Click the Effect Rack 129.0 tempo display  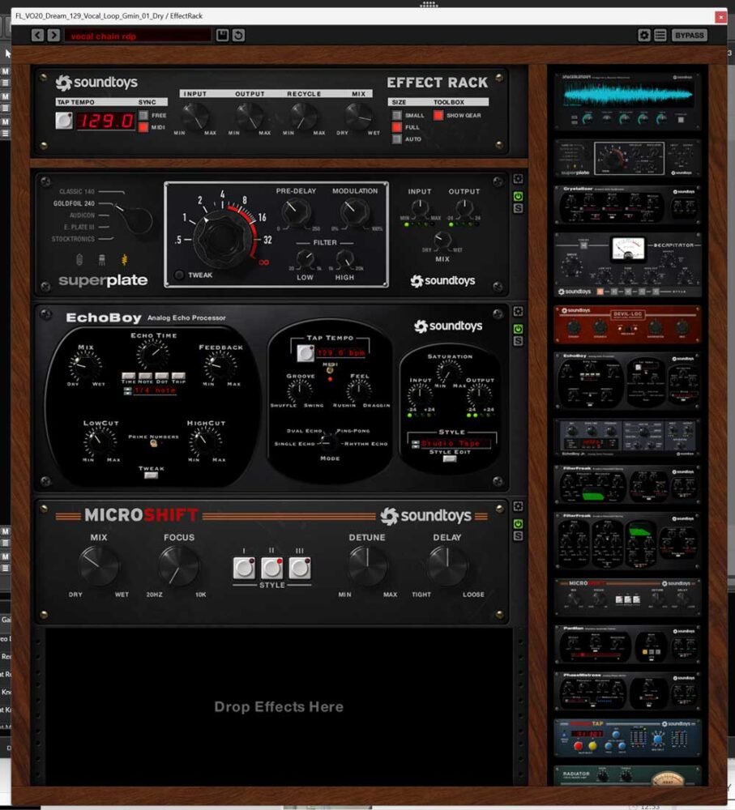(x=106, y=122)
